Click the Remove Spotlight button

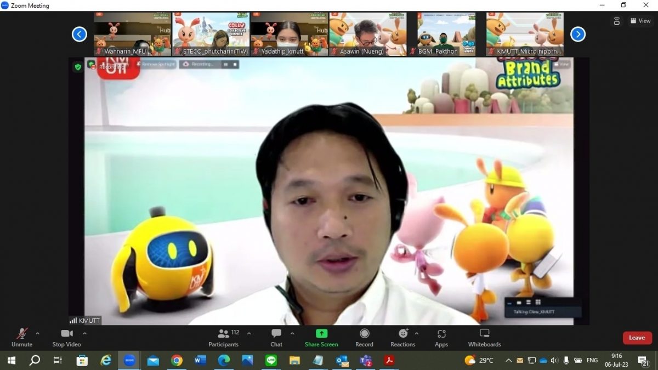[156, 64]
